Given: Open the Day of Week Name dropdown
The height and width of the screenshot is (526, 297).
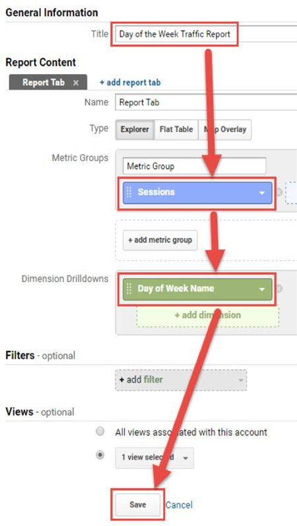Looking at the screenshot, I should tap(262, 289).
